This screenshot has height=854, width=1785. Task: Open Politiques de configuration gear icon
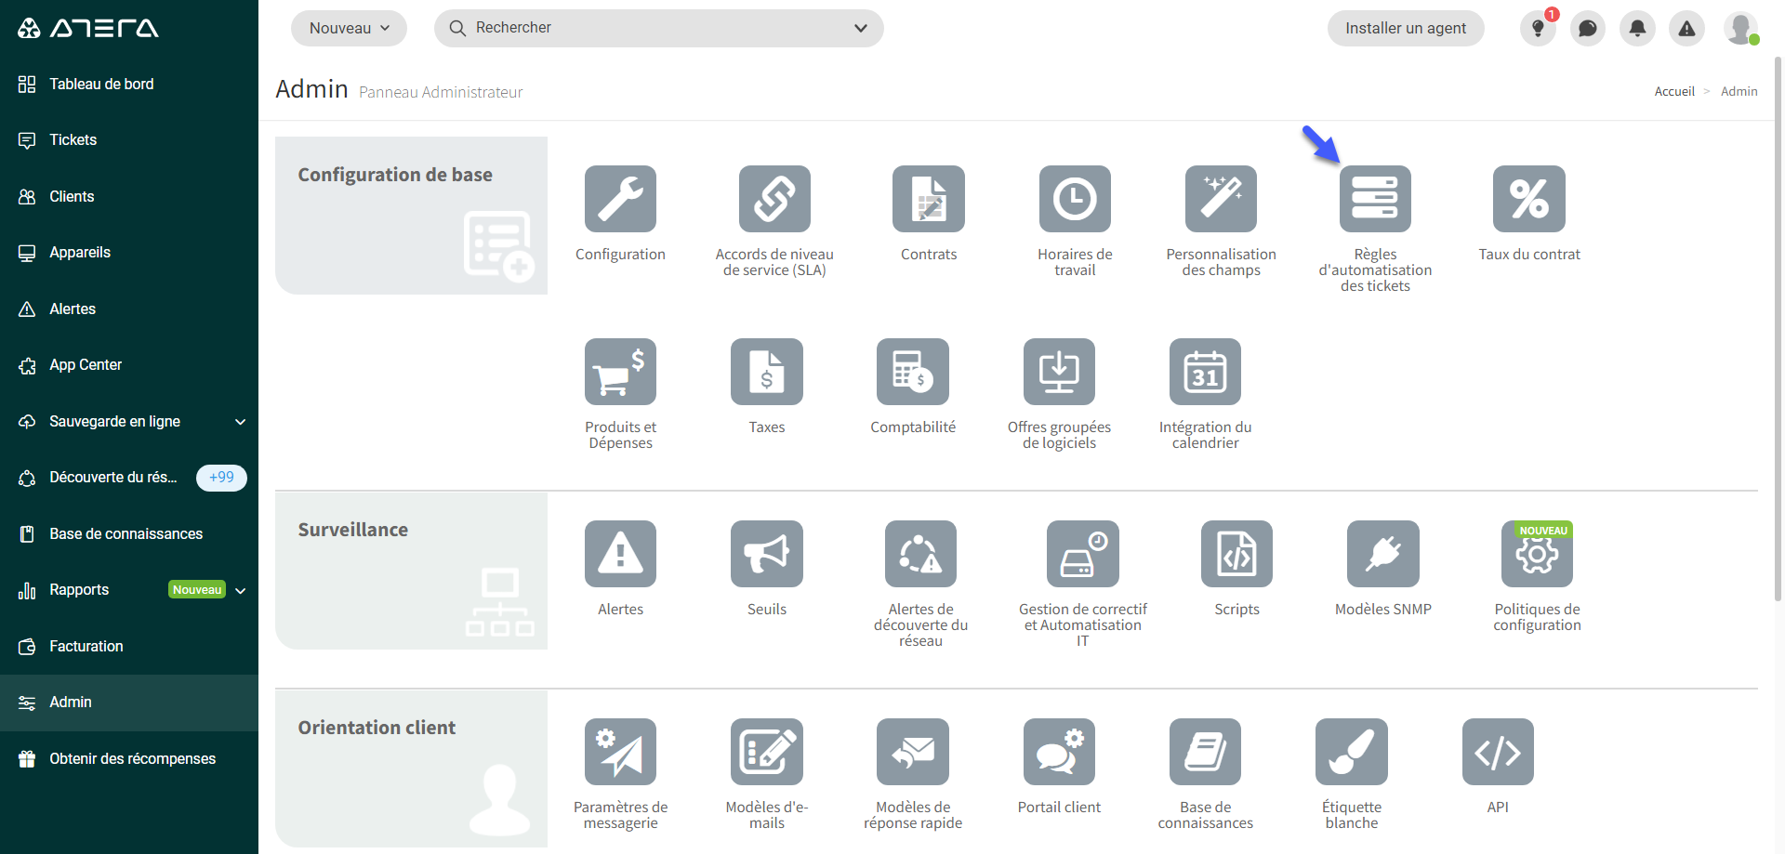pyautogui.click(x=1537, y=554)
